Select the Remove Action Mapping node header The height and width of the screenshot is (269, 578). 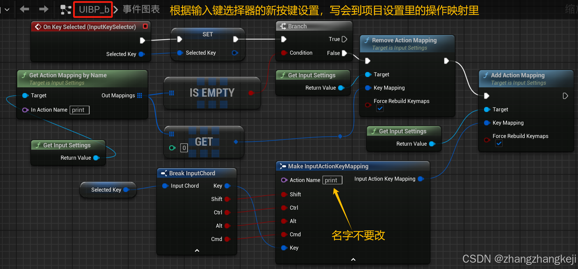pos(407,43)
